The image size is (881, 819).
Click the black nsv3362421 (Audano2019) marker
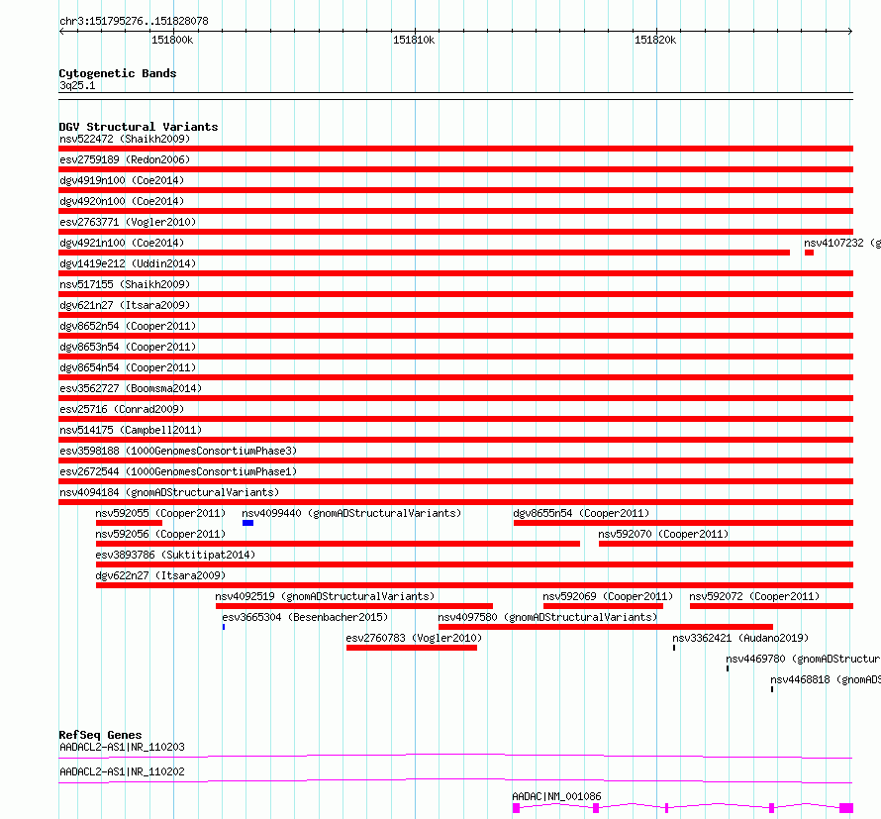click(674, 648)
